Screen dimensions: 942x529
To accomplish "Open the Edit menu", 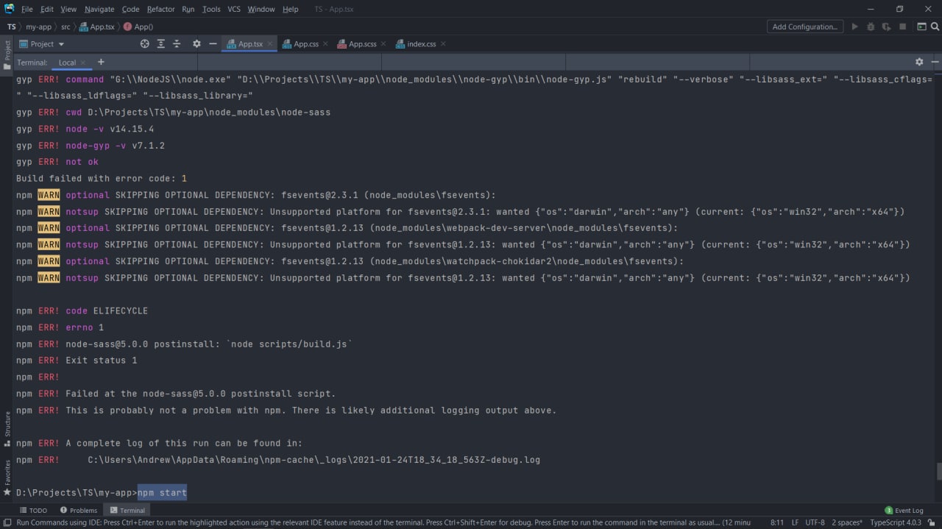I will [47, 9].
